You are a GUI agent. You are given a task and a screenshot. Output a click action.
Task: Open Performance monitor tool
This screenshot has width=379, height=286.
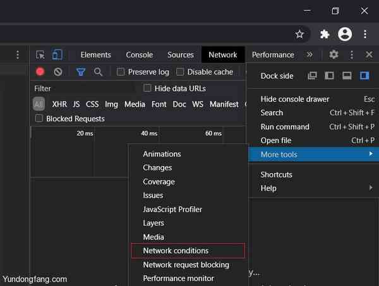pyautogui.click(x=188, y=278)
